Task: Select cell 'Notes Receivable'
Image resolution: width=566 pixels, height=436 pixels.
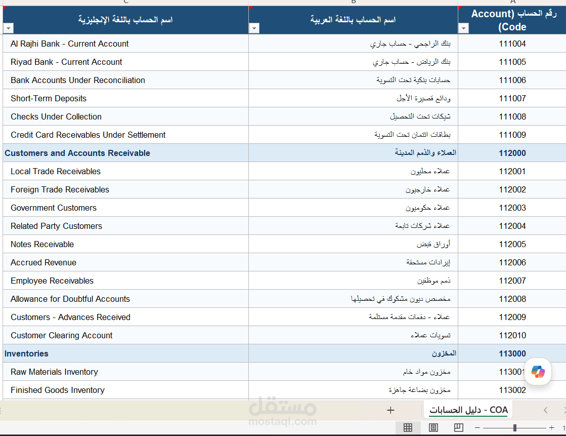Action: coord(125,244)
